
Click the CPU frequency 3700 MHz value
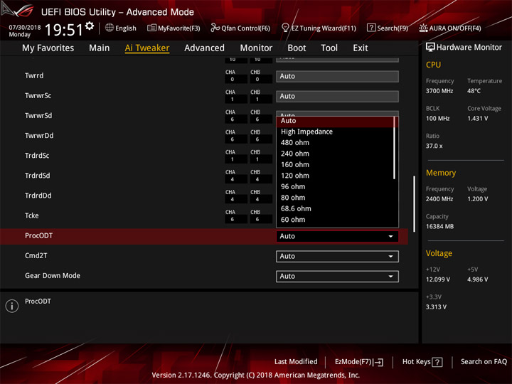439,91
